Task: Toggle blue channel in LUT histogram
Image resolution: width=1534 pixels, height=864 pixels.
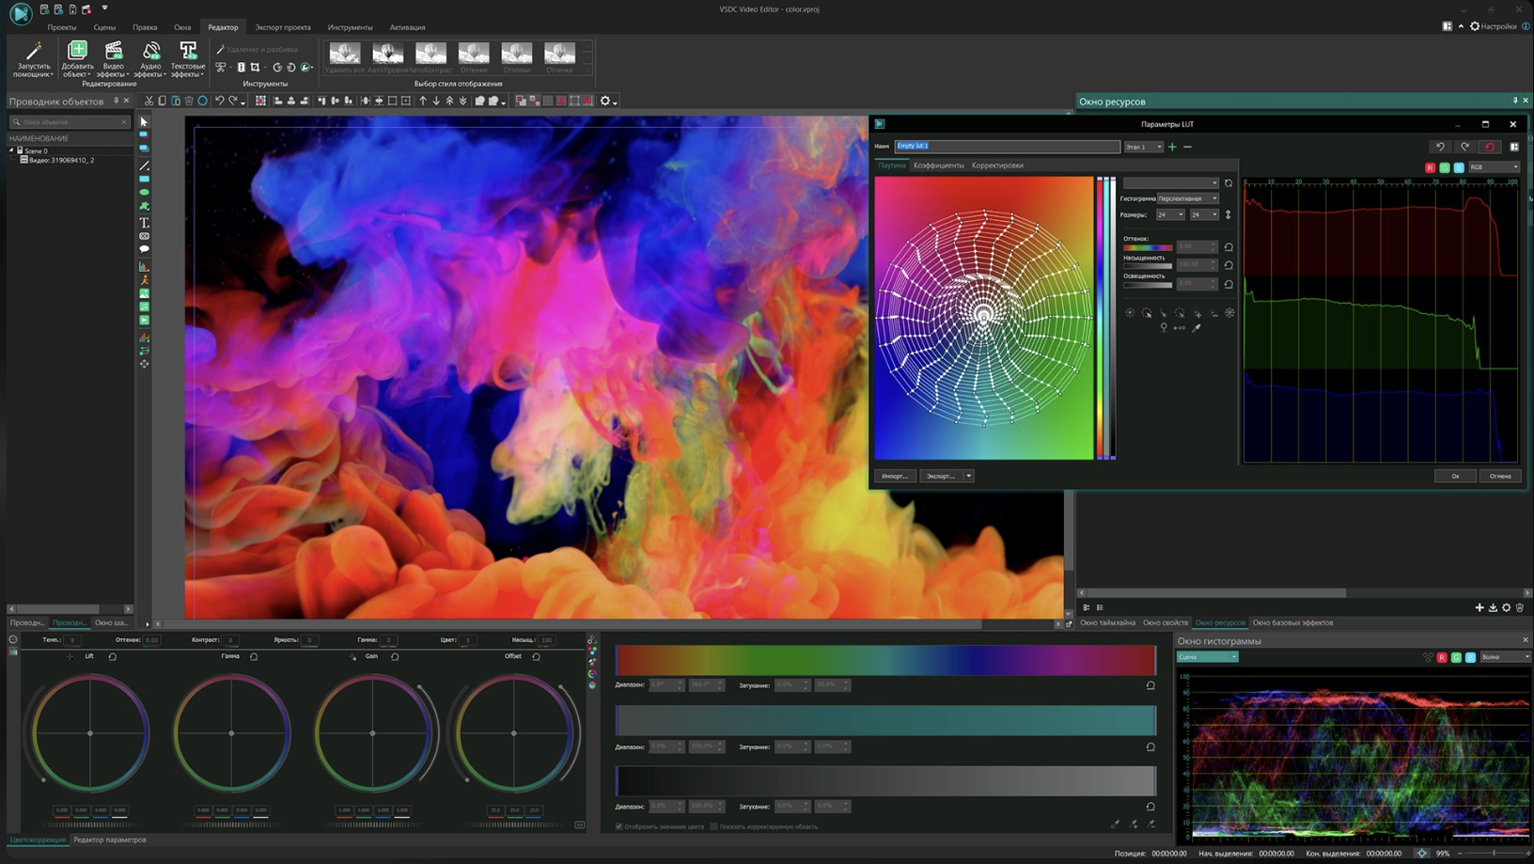Action: [1459, 167]
